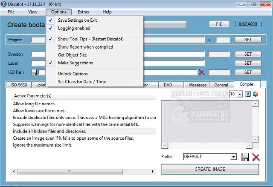
Task: Switch to the Messages tab
Action: [197, 85]
